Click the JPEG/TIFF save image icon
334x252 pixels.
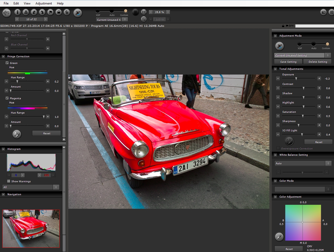click(7, 12)
